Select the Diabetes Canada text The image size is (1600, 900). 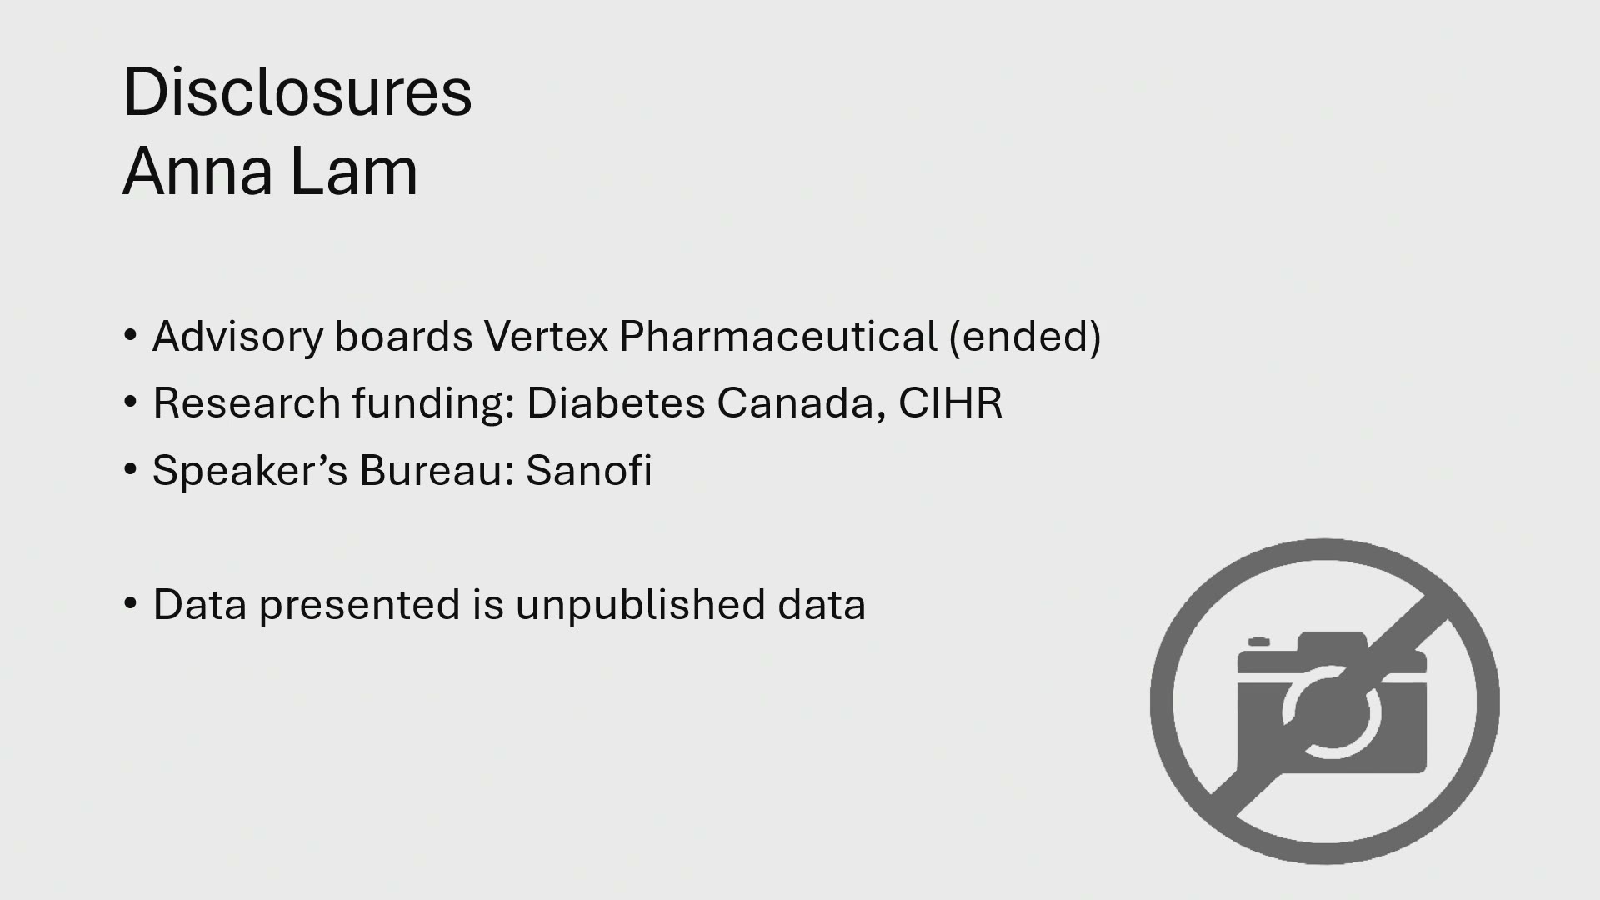700,403
